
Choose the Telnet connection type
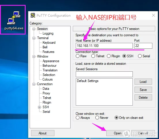pos(93,56)
